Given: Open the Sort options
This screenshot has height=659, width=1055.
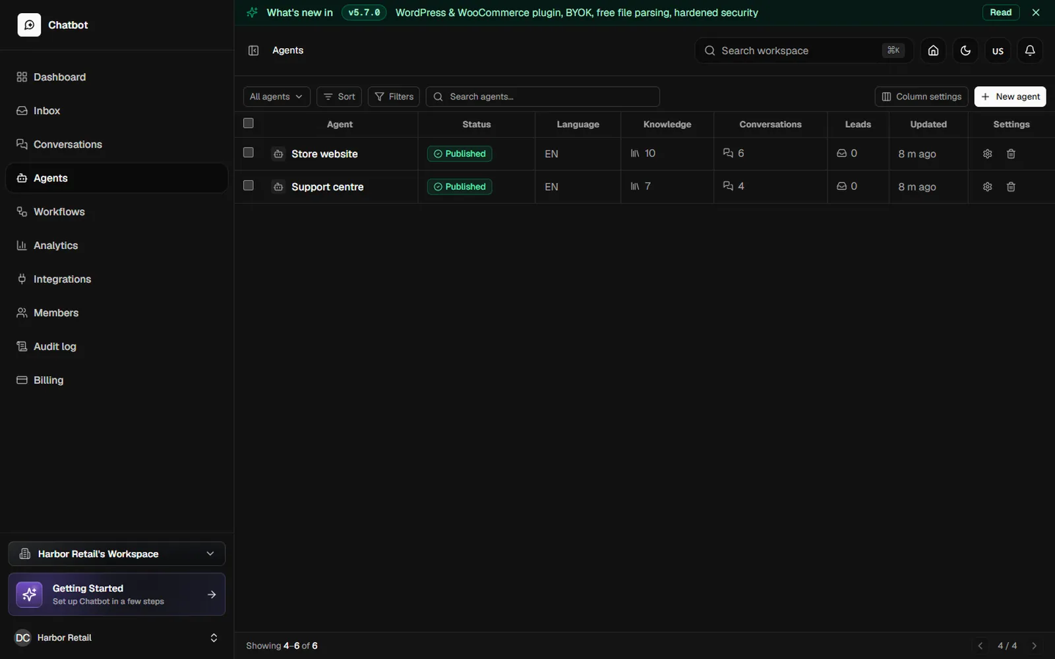Looking at the screenshot, I should tap(339, 97).
